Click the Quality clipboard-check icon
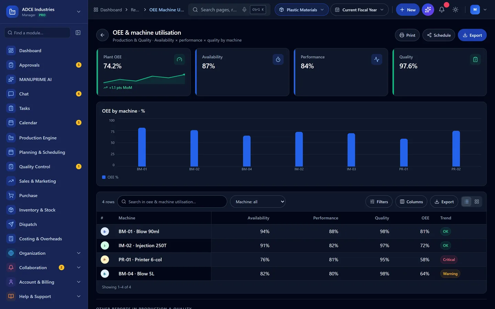Viewport: 495px width, 309px height. point(475,59)
